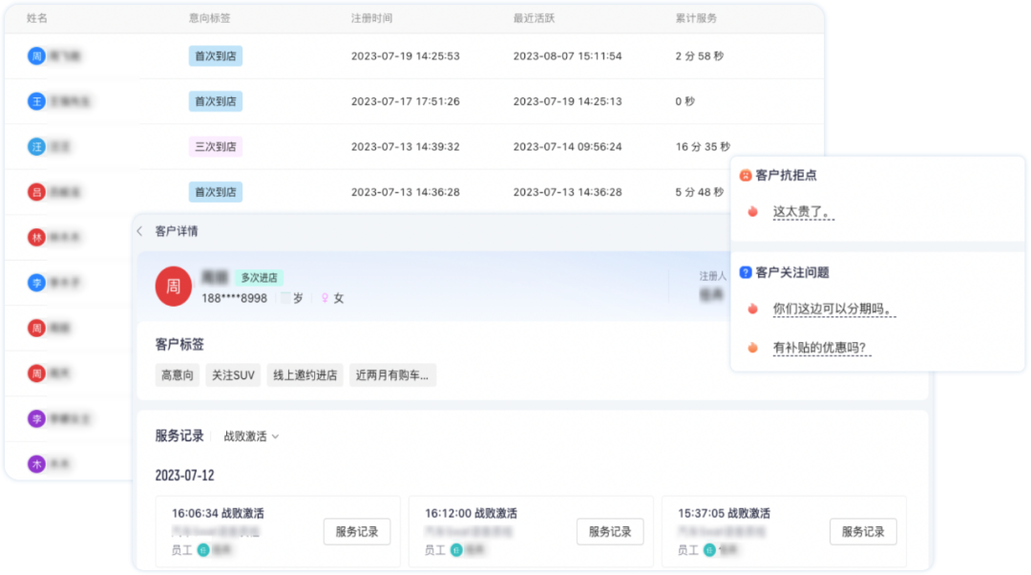Viewport: 1031px width, 575px height.
Task: Click the large red 周 customer avatar
Action: click(174, 287)
